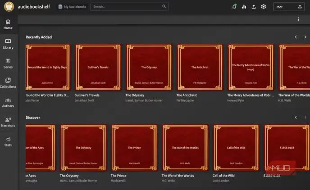Click the upload icon
This screenshot has width=310, height=190.
point(254,7)
